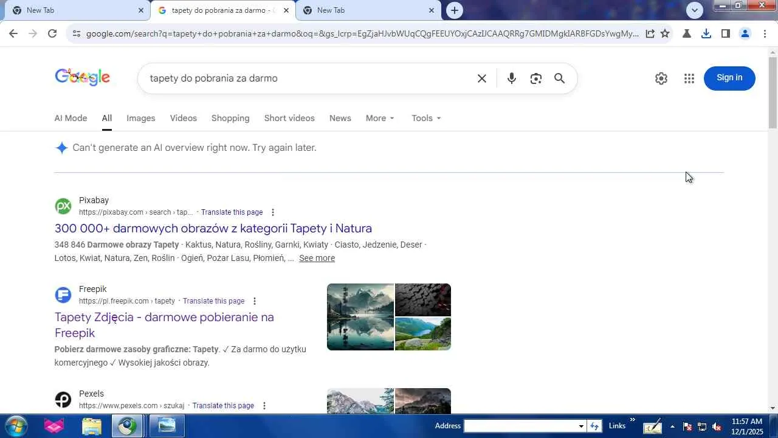Go to Google home via the logo
778x438 pixels.
83,77
